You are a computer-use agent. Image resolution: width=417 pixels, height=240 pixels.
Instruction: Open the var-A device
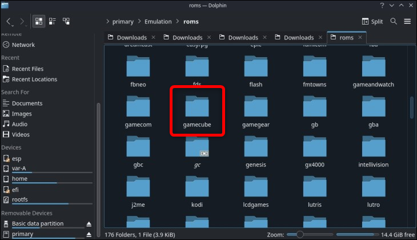(19, 169)
